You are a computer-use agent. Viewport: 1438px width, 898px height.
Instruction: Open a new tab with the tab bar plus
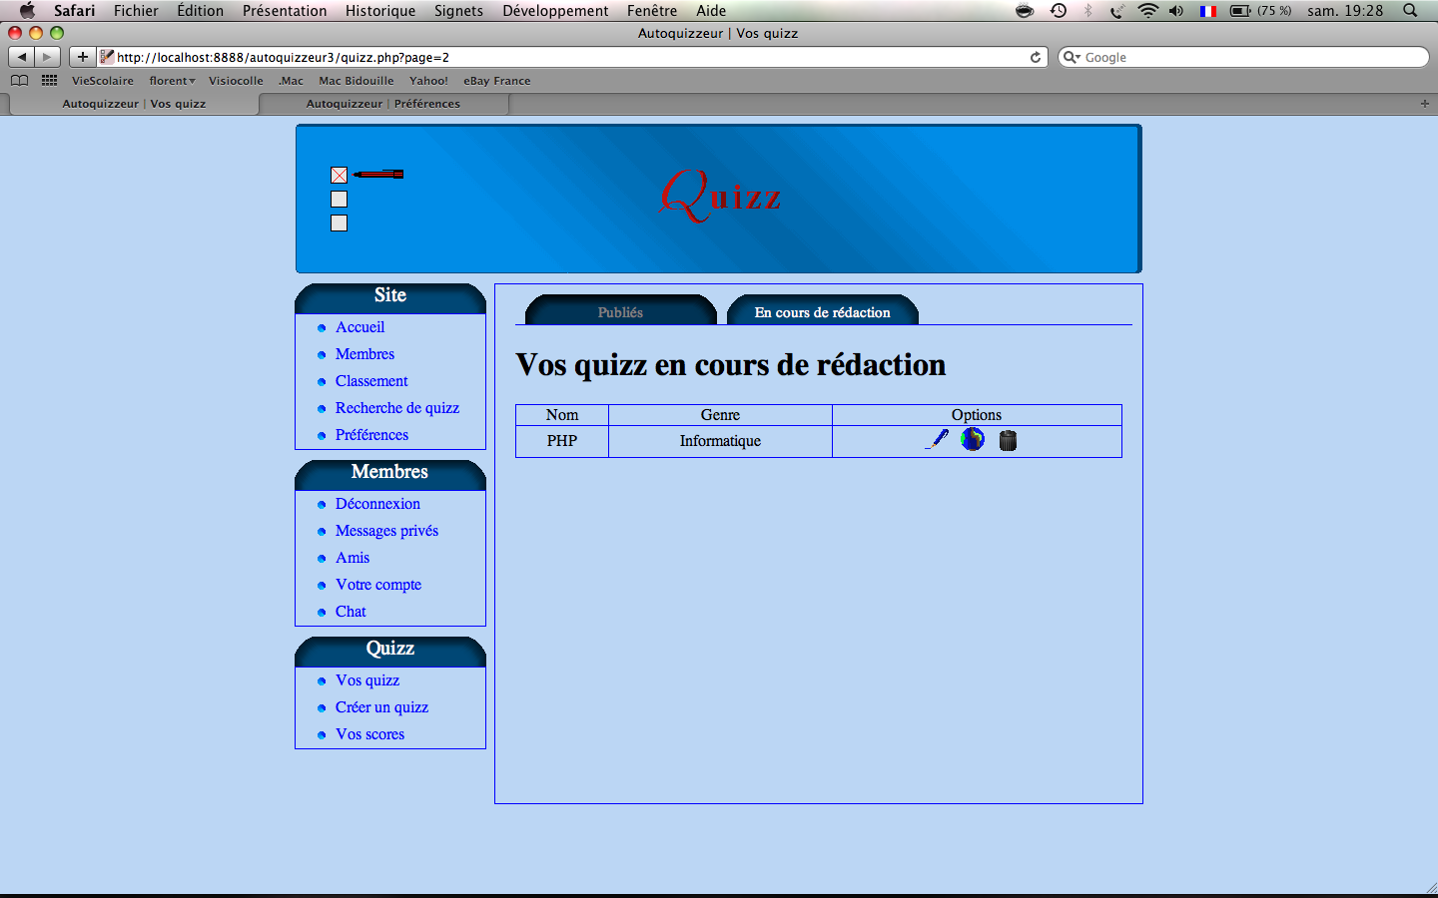pos(1424,104)
